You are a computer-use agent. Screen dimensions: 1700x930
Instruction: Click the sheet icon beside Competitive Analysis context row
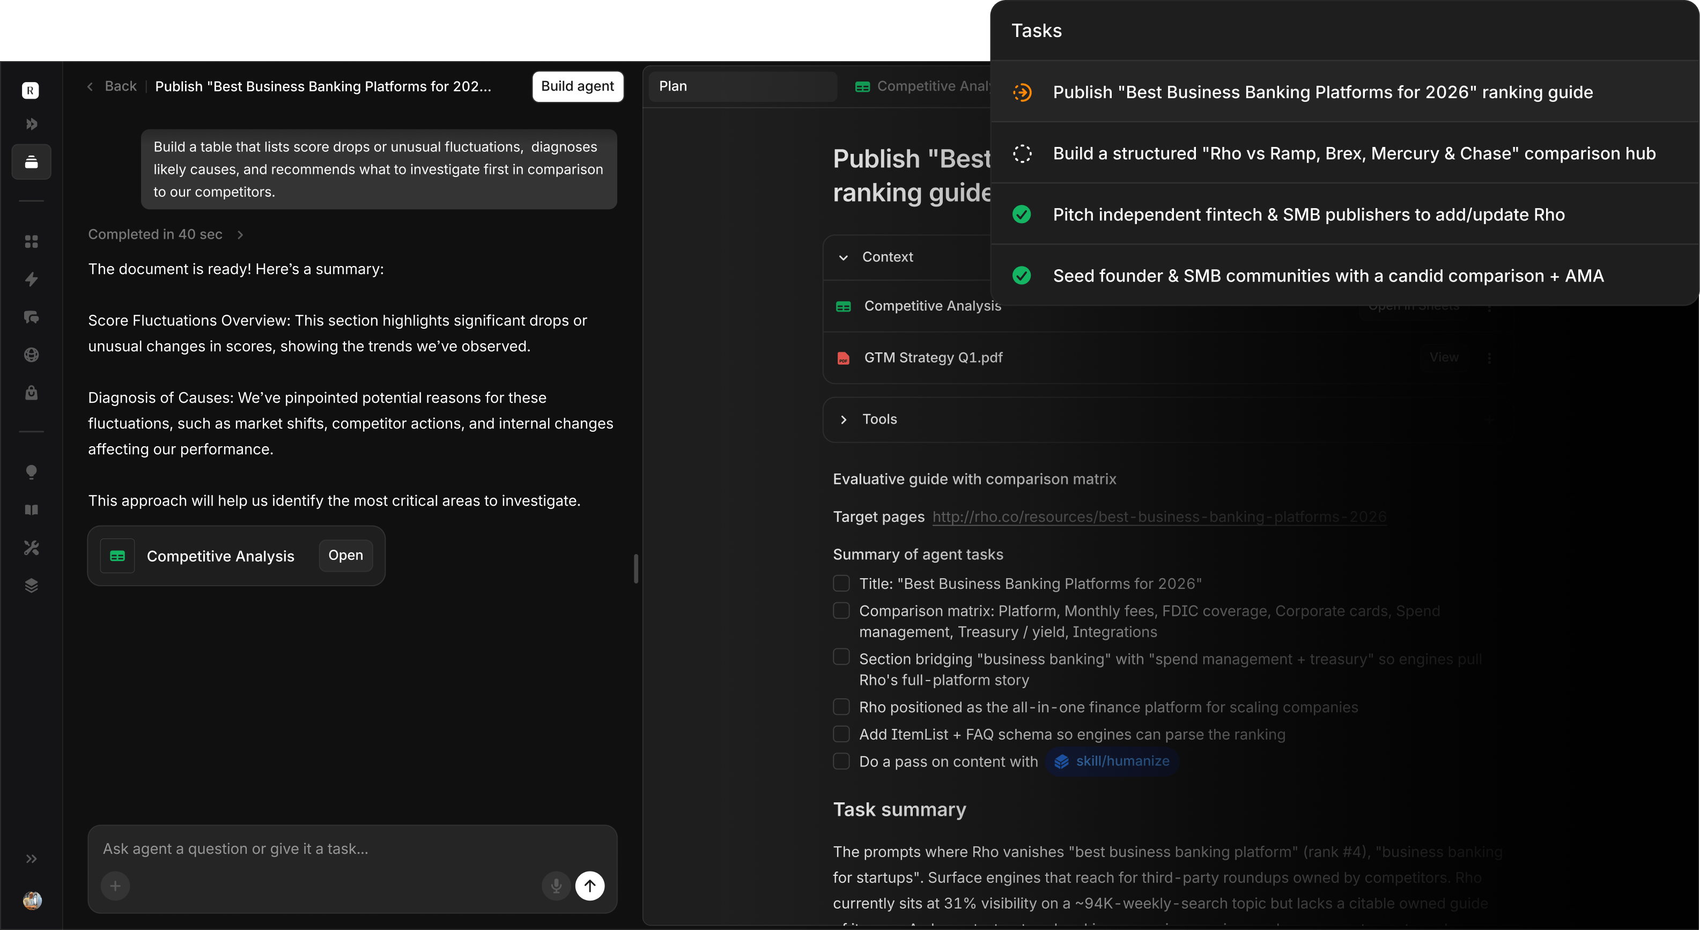(x=844, y=306)
